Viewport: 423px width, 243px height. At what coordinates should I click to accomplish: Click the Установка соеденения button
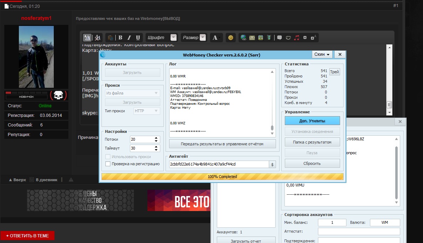[312, 131]
